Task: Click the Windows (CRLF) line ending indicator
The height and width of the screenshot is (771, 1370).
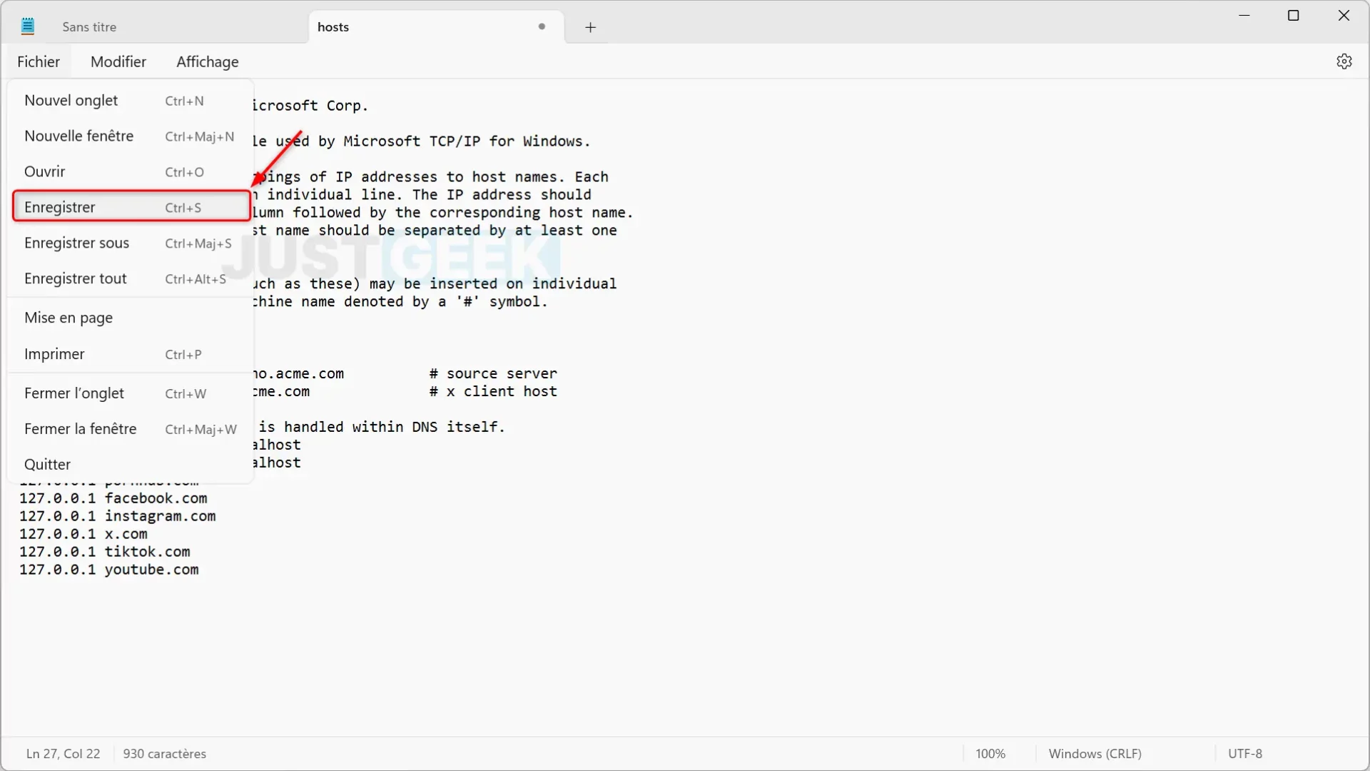Action: (x=1095, y=754)
